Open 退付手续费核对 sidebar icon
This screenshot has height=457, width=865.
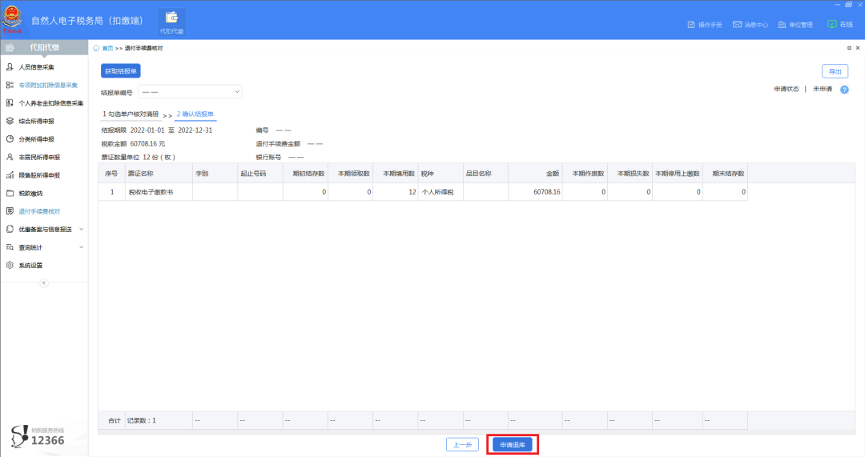(x=10, y=211)
